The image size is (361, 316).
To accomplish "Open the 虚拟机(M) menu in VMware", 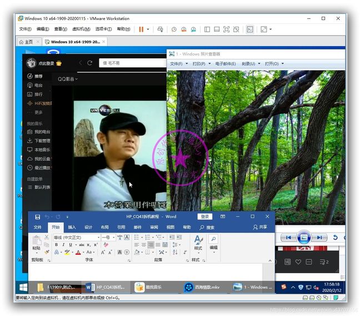I will [x=81, y=29].
